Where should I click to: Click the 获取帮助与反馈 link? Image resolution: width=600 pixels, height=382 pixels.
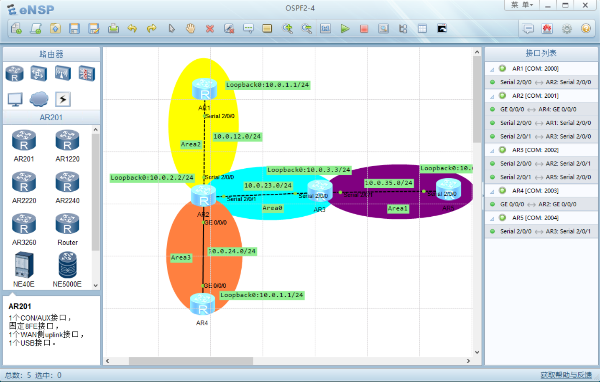click(566, 375)
